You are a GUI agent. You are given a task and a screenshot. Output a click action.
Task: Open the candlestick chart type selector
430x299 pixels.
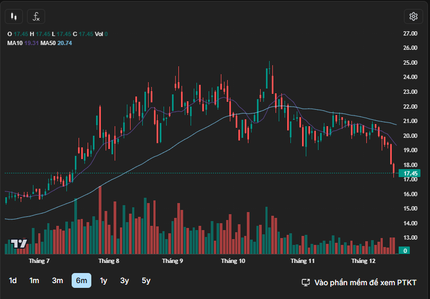14,17
